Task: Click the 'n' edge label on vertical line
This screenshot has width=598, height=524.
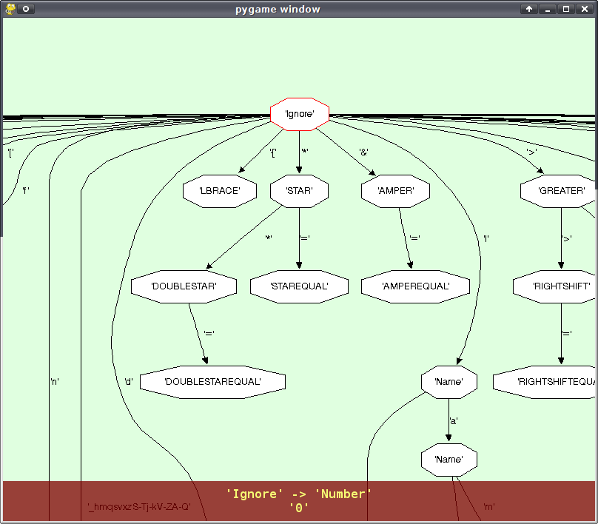Action: tap(55, 382)
